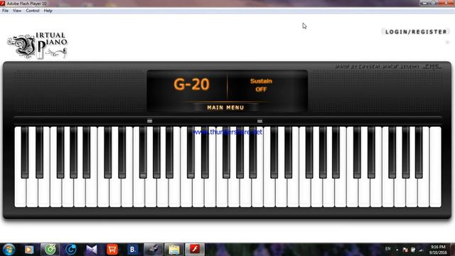Open the Windows Start menu

(x=9, y=250)
